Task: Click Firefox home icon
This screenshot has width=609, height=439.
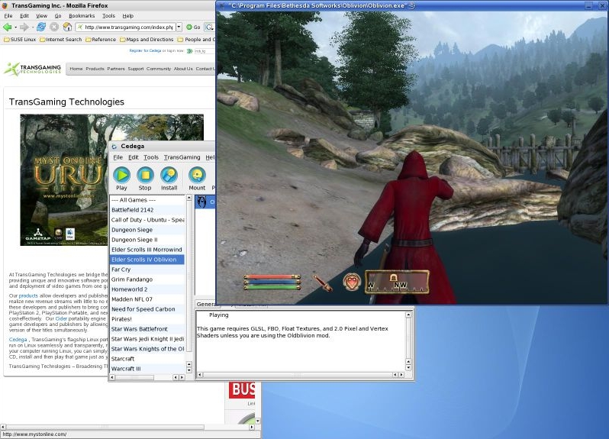Action: (x=68, y=27)
